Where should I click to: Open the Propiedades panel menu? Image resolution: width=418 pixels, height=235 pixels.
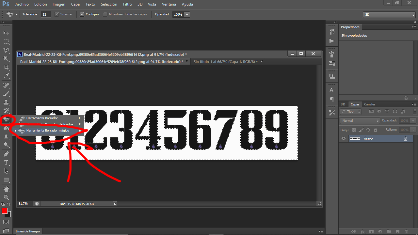414,27
